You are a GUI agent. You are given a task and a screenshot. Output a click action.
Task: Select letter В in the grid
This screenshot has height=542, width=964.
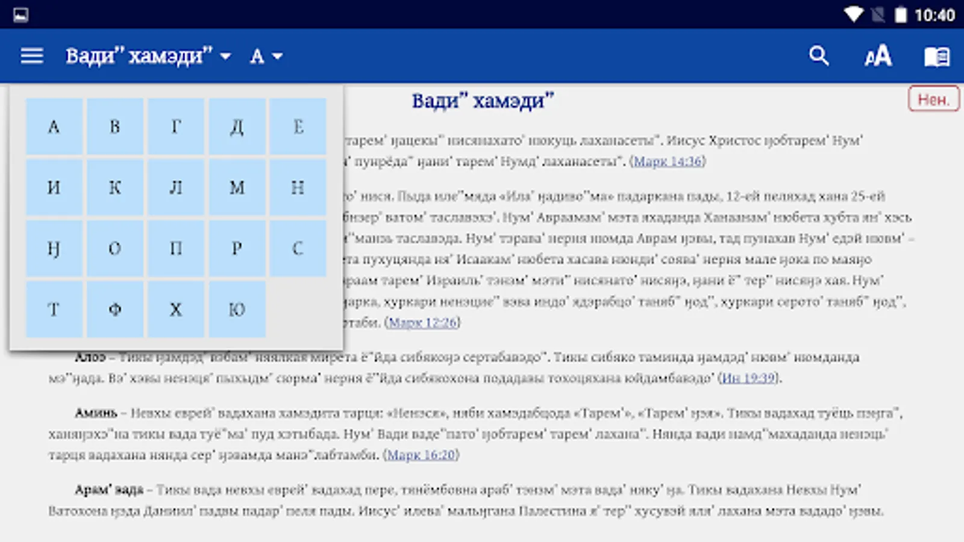coord(115,126)
